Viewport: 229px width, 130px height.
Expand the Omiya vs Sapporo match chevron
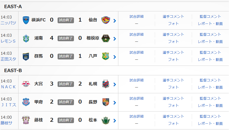115,85
